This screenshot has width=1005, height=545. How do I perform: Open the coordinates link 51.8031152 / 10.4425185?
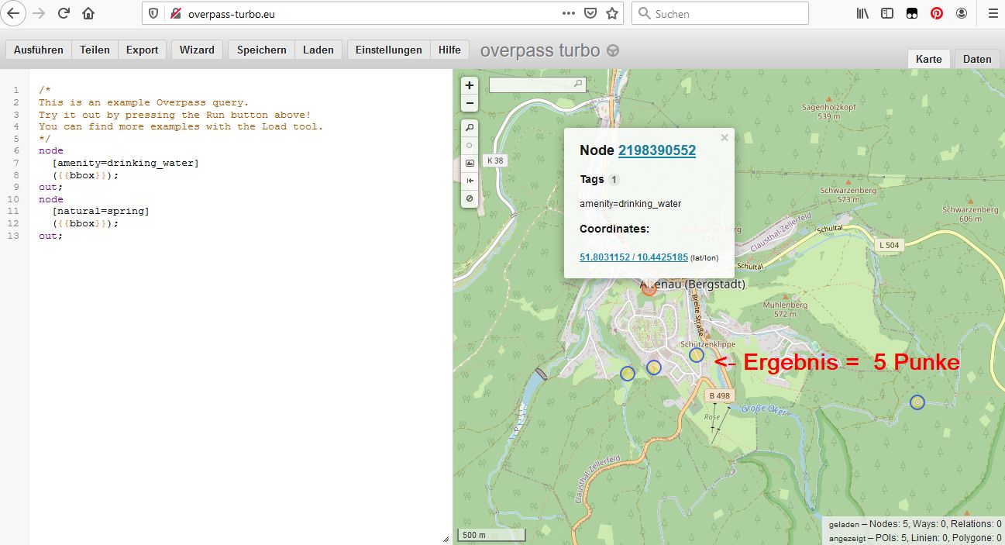tap(633, 257)
